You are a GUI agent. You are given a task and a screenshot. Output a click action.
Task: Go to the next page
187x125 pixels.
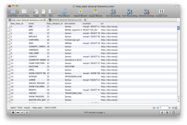(169, 108)
